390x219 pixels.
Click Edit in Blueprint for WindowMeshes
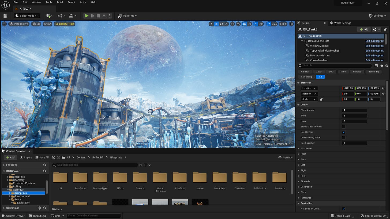[374, 45]
